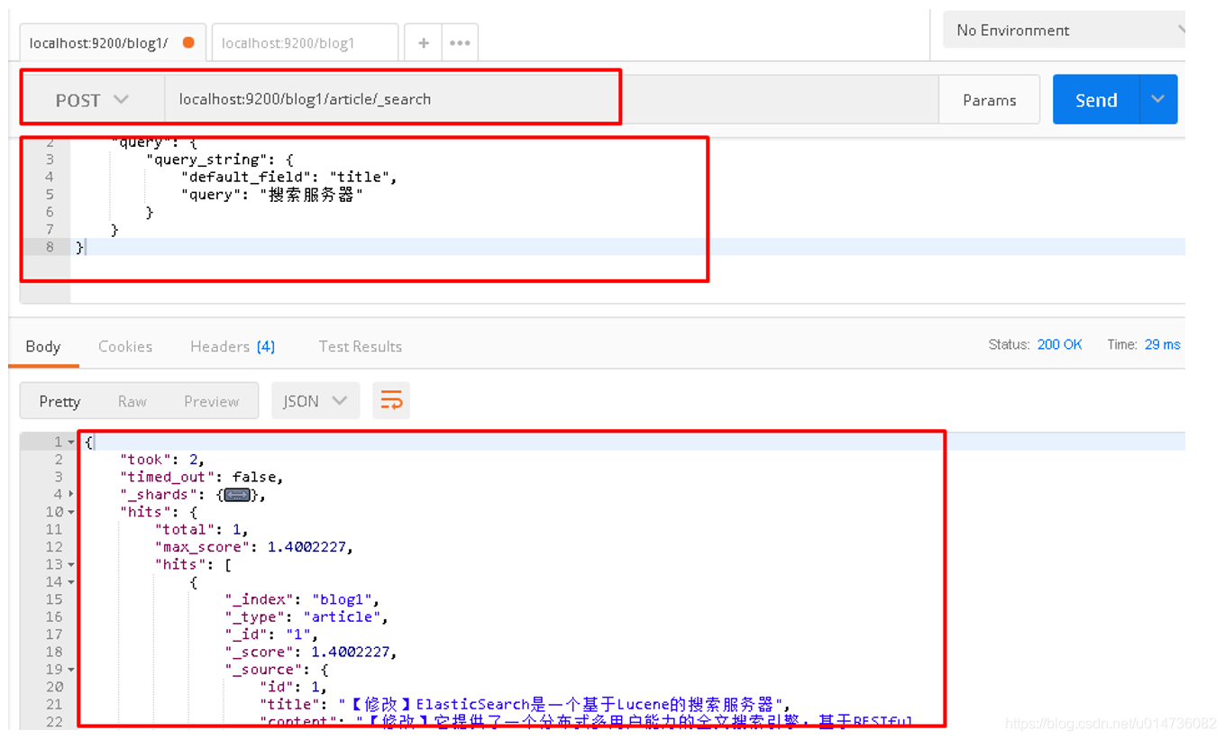This screenshot has height=740, width=1225.
Task: Expand the collapsed _shards object badge
Action: 237,494
